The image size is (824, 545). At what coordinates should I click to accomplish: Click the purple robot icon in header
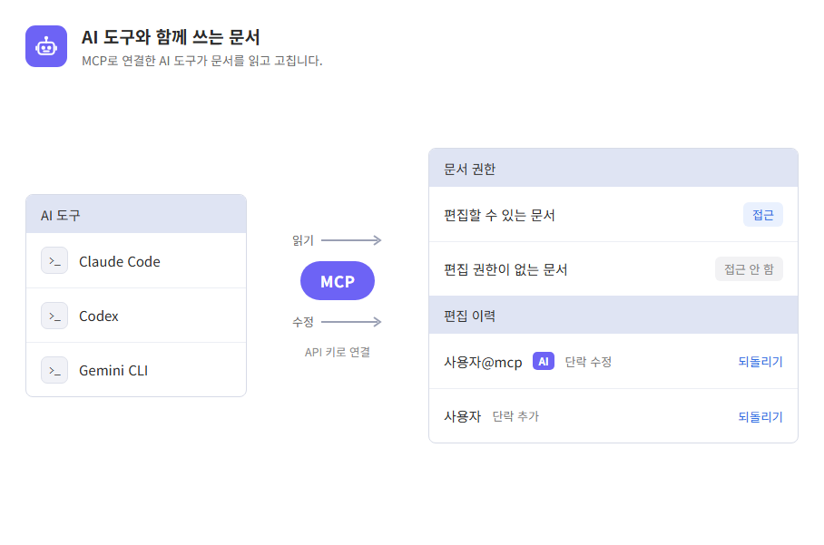pyautogui.click(x=46, y=46)
